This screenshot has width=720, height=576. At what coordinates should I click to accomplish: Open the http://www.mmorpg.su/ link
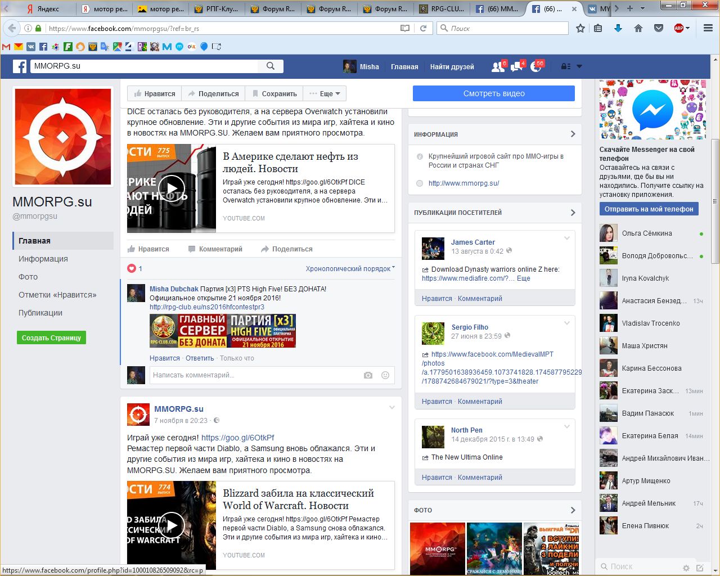point(463,183)
